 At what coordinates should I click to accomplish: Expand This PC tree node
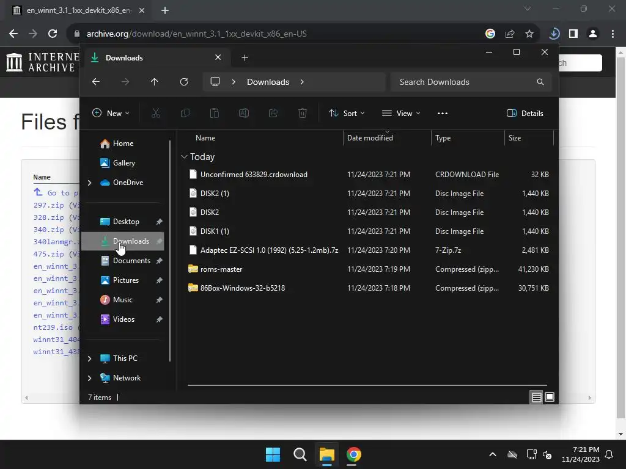click(89, 358)
